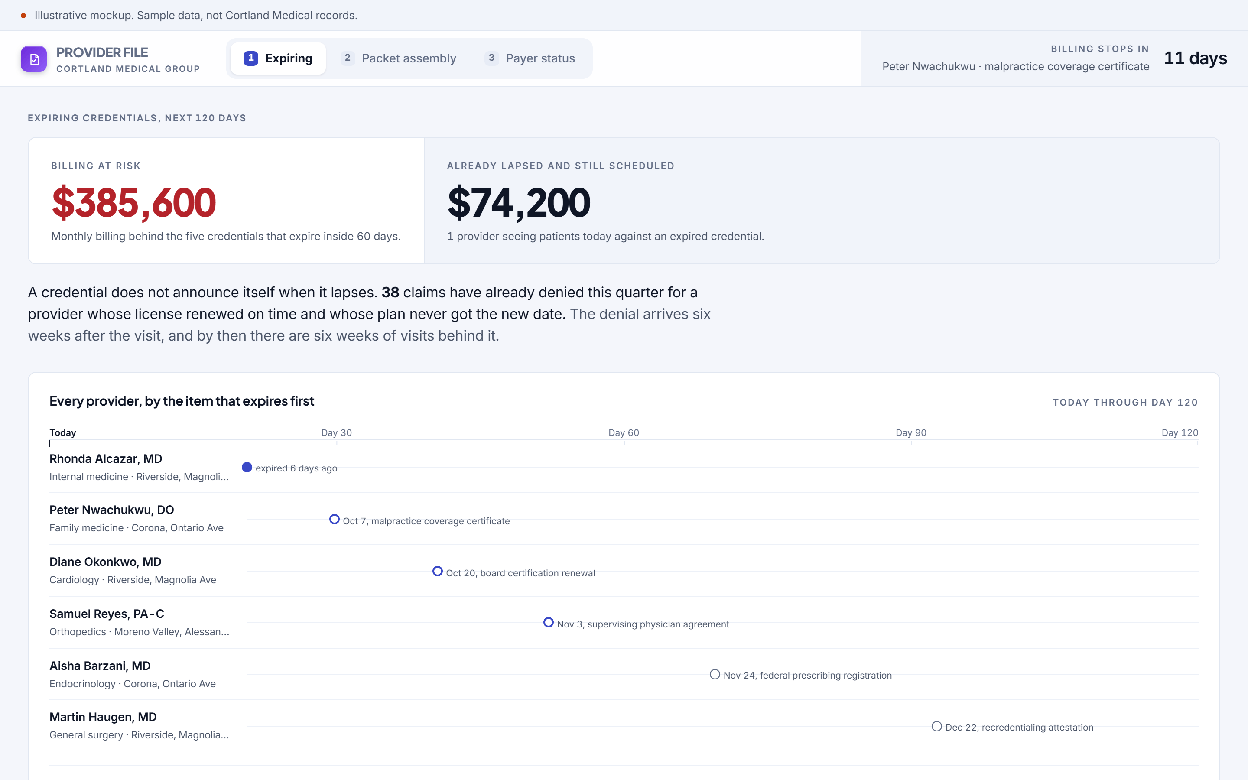Open Samuel Reyes, PA-C provider row
The image size is (1248, 780).
(x=624, y=623)
